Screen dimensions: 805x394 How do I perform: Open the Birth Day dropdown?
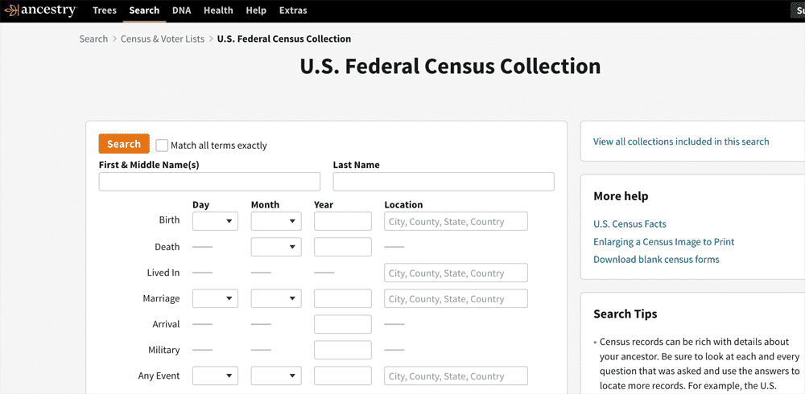pyautogui.click(x=215, y=221)
